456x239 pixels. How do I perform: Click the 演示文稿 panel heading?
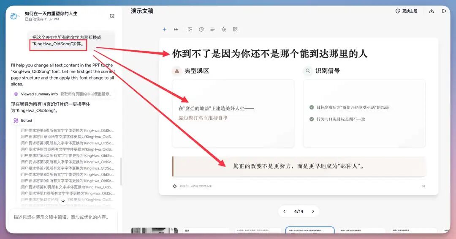click(x=142, y=11)
